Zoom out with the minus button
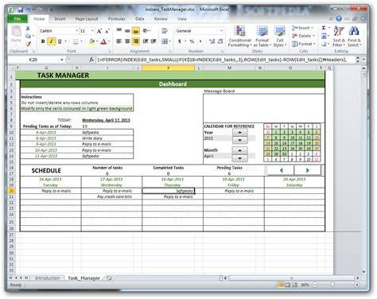Image resolution: width=377 pixels, height=299 pixels. coord(315,285)
